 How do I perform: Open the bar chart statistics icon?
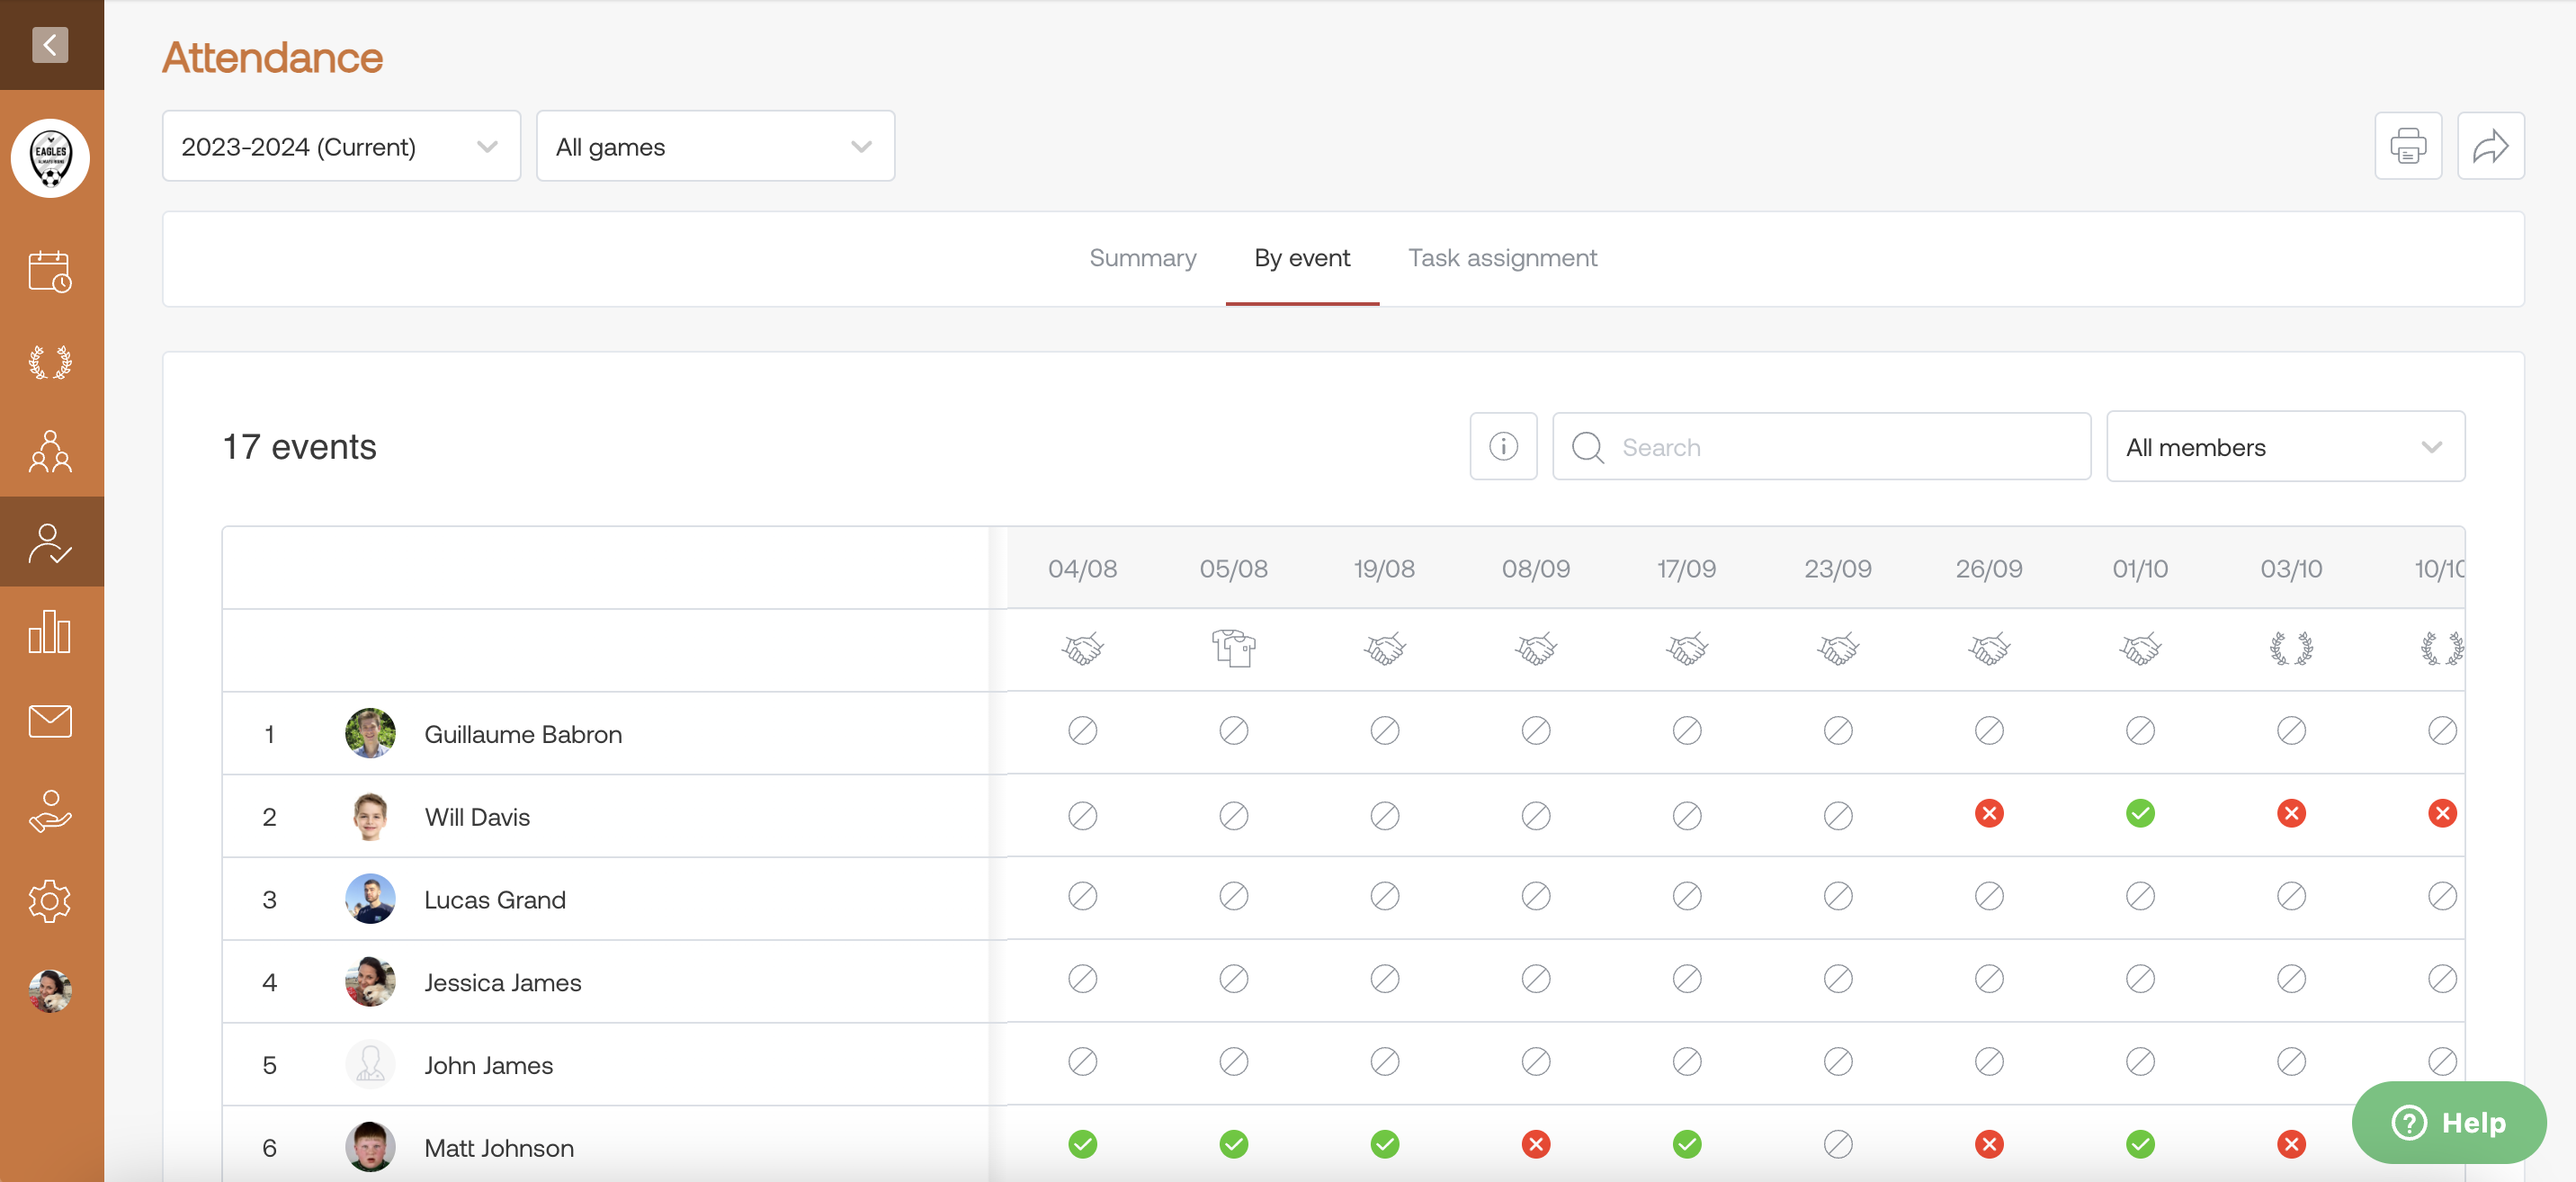pos(50,632)
